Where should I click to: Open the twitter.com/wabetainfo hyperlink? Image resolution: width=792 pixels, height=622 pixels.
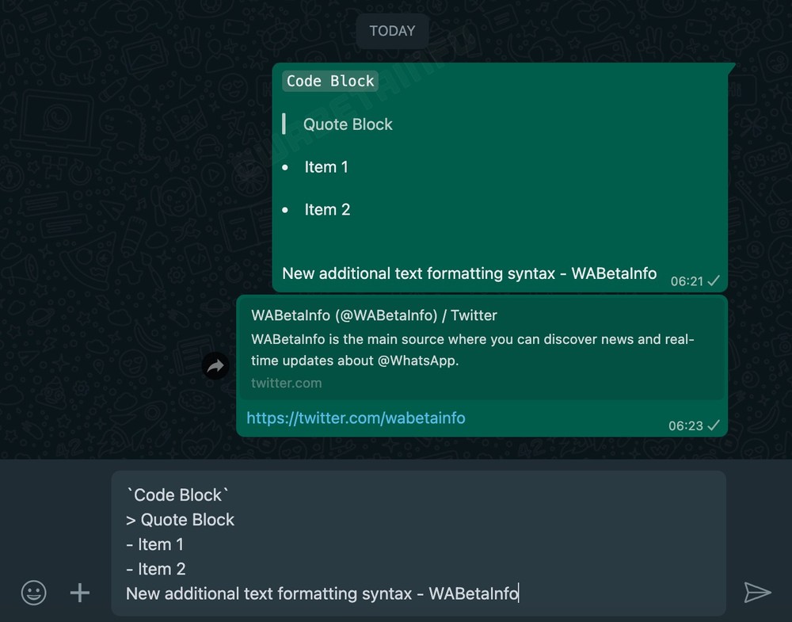pyautogui.click(x=356, y=418)
